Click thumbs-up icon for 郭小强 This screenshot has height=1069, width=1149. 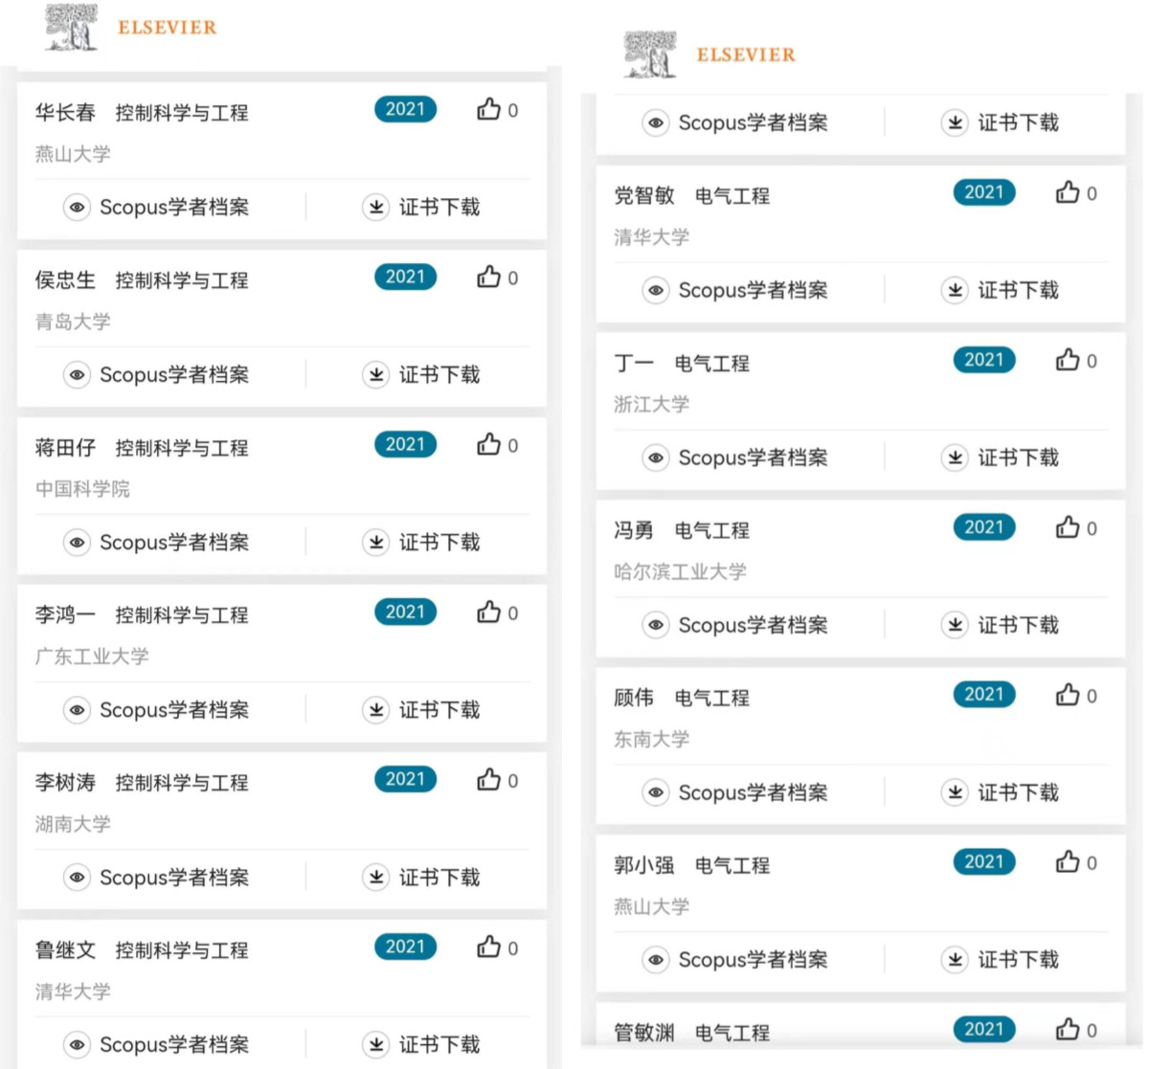coord(1068,862)
